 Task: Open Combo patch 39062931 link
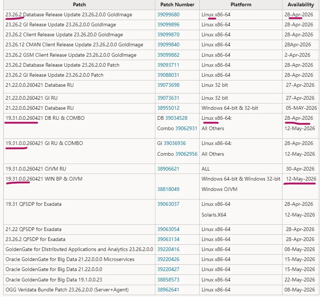click(x=186, y=128)
